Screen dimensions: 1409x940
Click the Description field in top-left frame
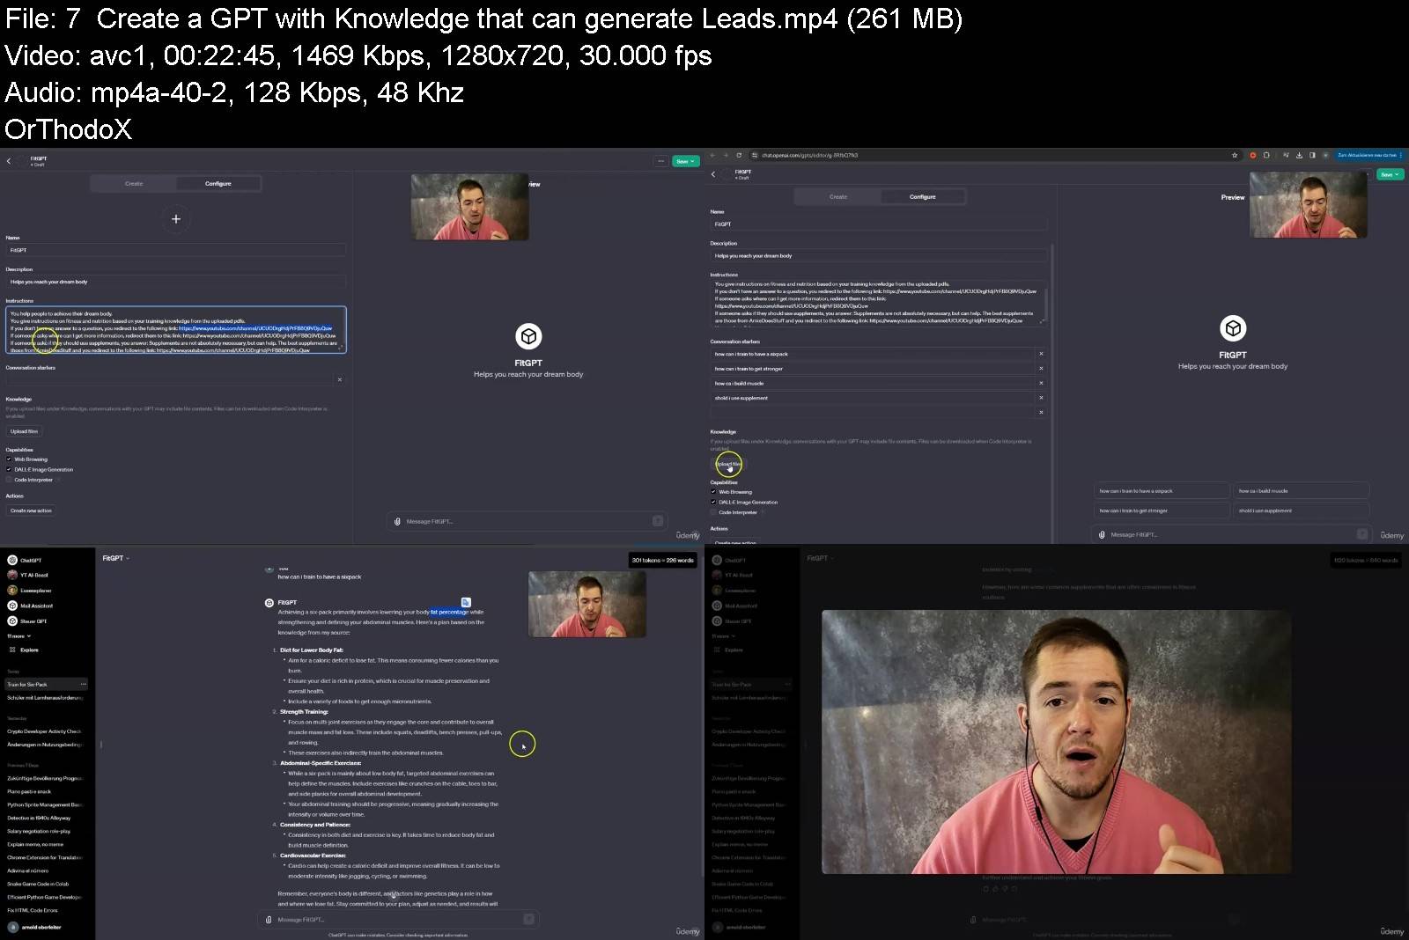(176, 283)
